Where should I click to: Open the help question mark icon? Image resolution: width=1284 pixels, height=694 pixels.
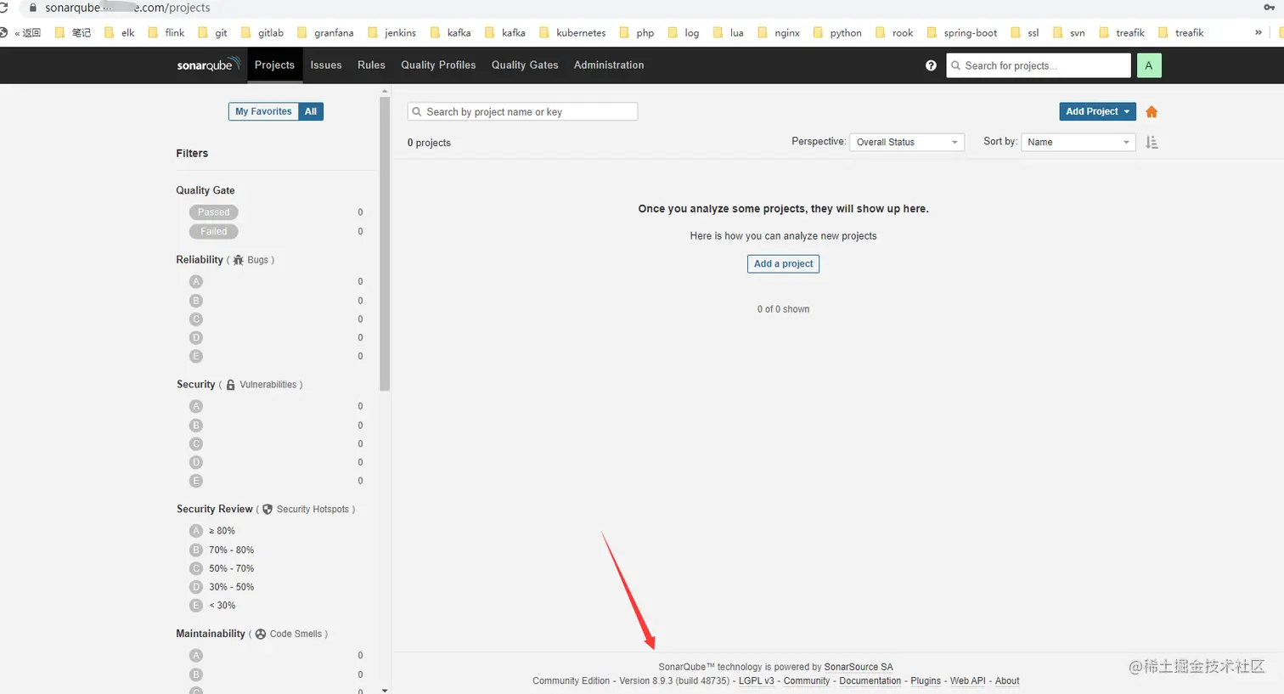click(931, 65)
